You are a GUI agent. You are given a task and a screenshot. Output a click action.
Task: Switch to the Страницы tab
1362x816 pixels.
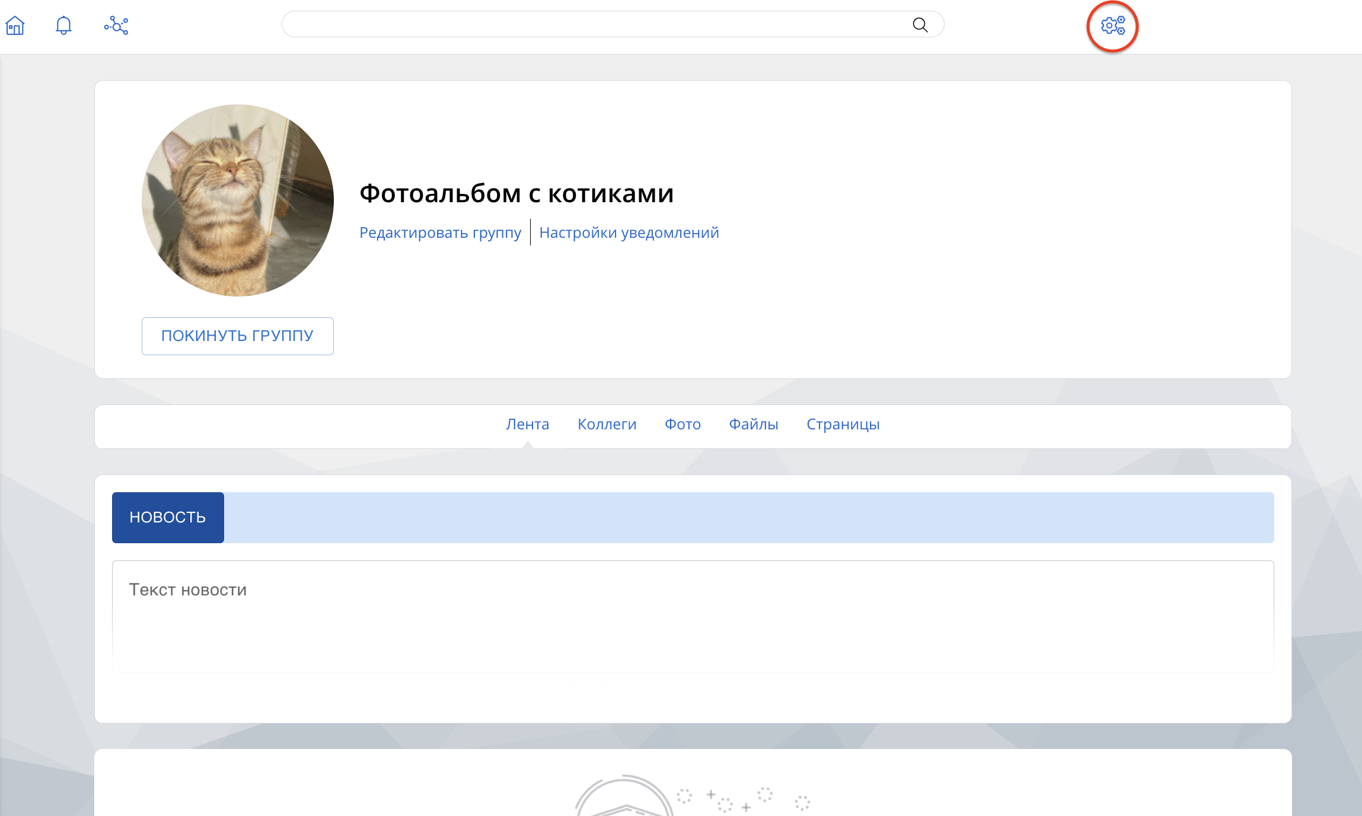click(843, 425)
